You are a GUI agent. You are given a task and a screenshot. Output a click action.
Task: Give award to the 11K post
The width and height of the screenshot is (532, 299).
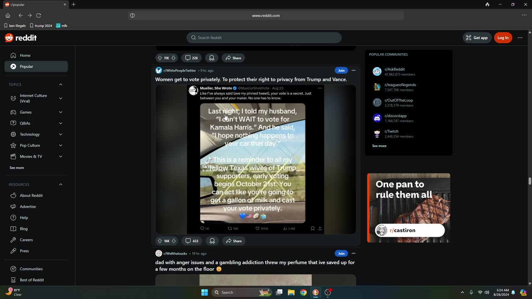click(212, 58)
